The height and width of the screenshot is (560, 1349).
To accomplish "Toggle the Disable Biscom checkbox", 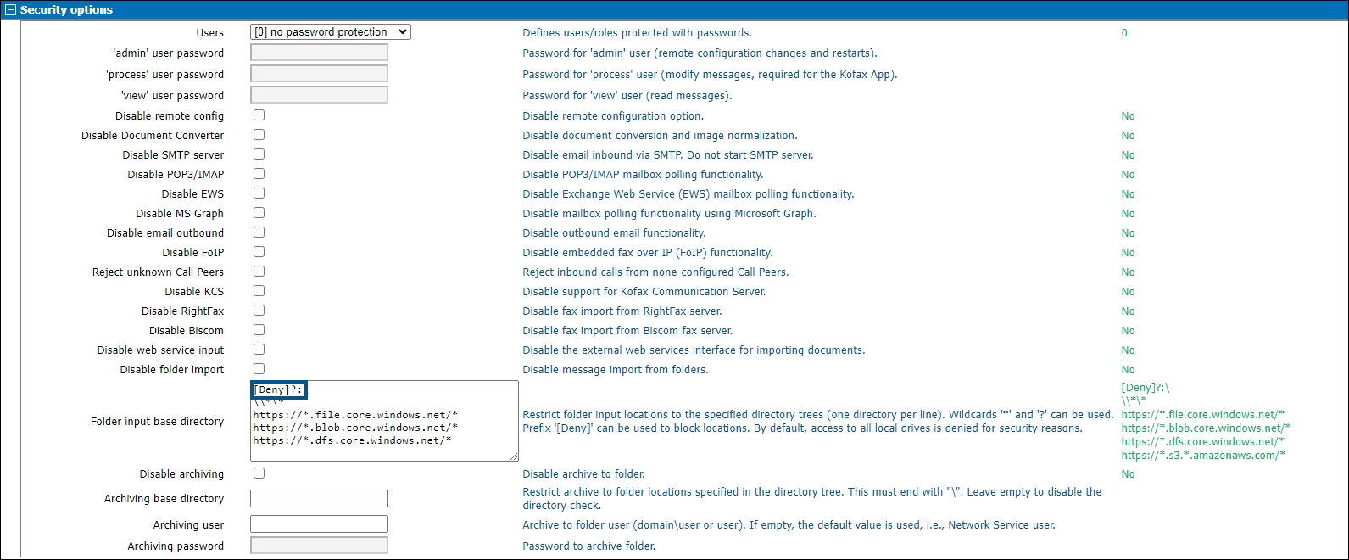I will pos(259,330).
